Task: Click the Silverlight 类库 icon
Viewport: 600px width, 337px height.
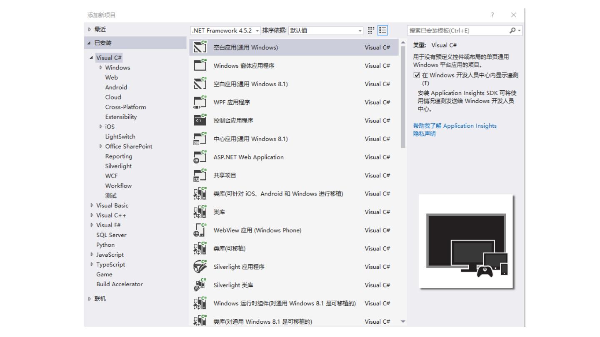Action: coord(201,285)
